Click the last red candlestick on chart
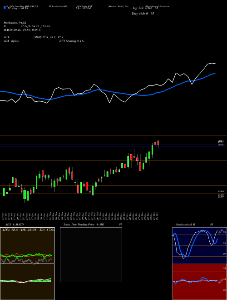Image resolution: width=227 pixels, height=300 pixels. 158,143
